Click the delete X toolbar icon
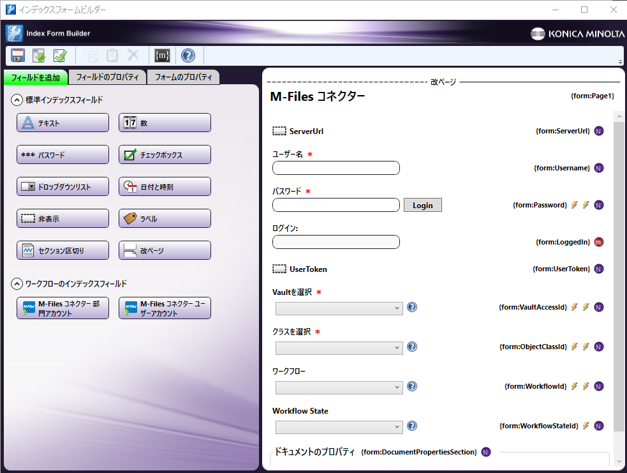The image size is (627, 473). click(133, 56)
